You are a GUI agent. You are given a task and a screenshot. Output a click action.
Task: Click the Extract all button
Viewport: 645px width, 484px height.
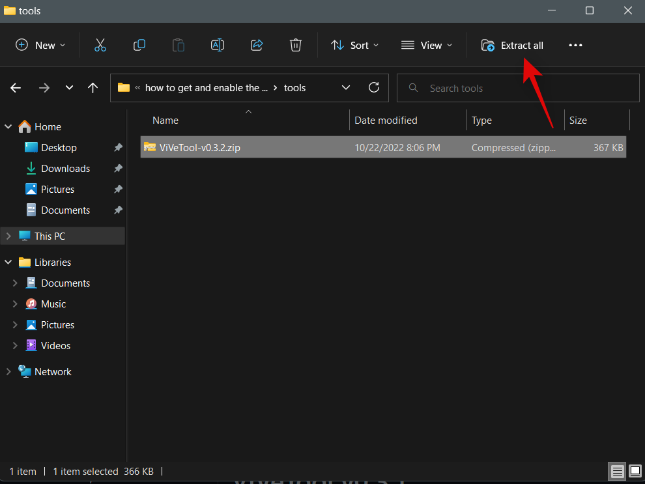pyautogui.click(x=512, y=45)
